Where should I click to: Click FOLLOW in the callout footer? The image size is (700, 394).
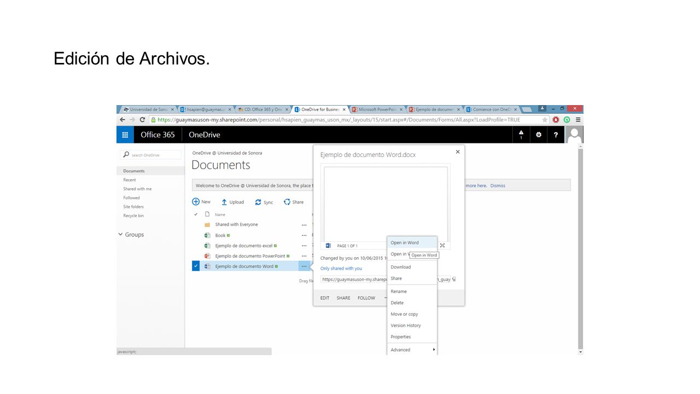pyautogui.click(x=366, y=298)
